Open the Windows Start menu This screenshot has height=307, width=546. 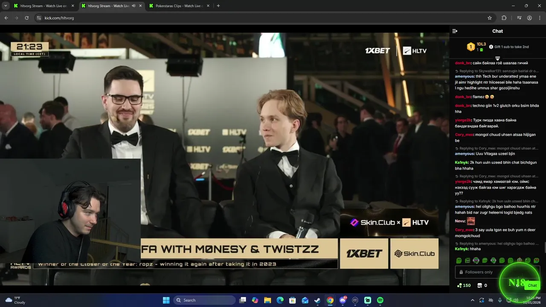coord(166,300)
